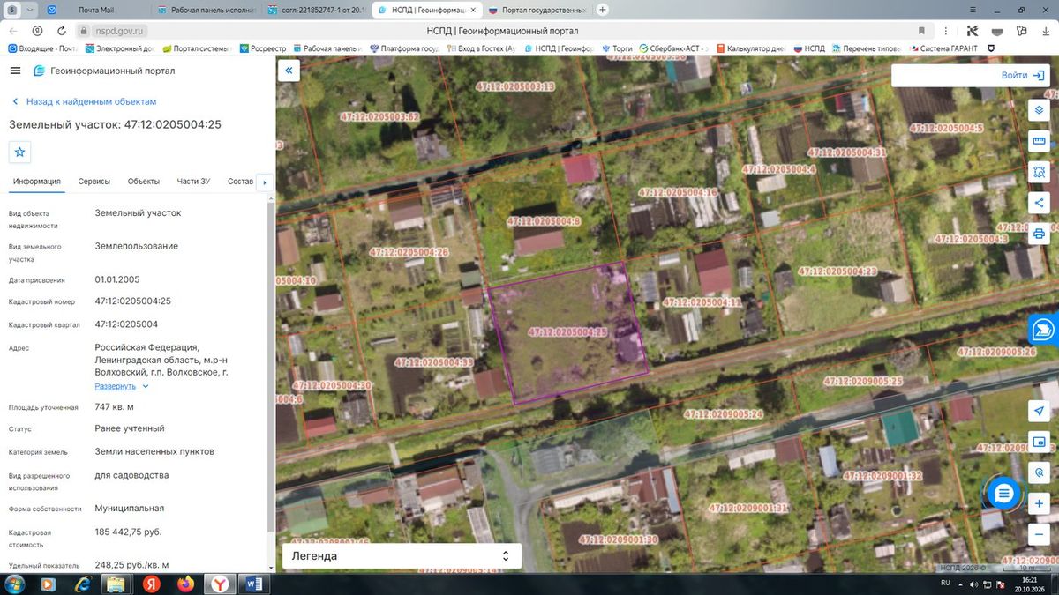
Task: Open the hamburger menu of Геоинформационный портал
Action: coord(15,71)
